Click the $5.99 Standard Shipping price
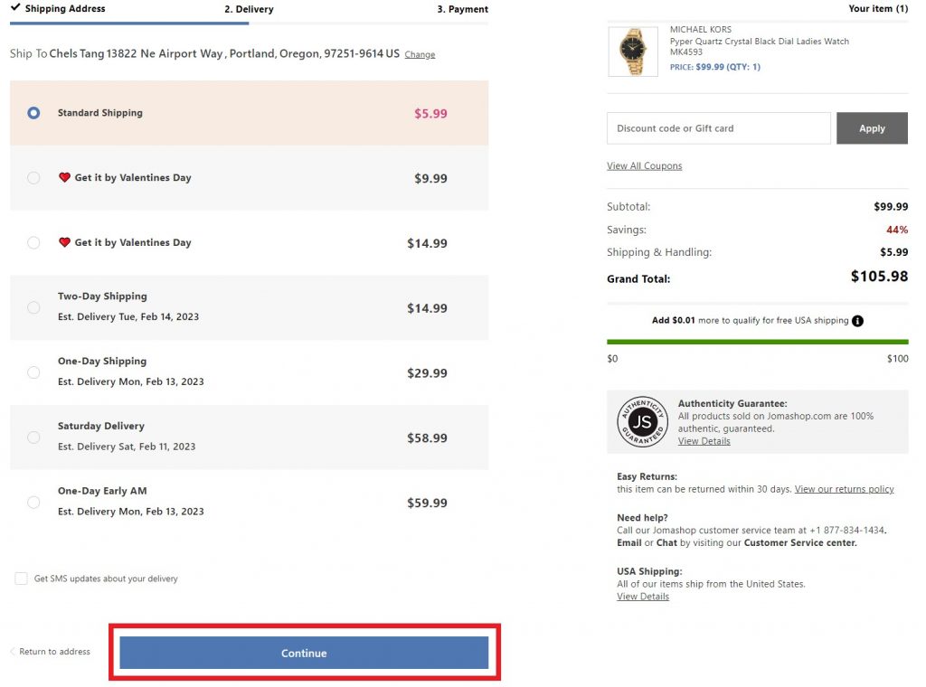The image size is (926, 687). click(x=430, y=113)
